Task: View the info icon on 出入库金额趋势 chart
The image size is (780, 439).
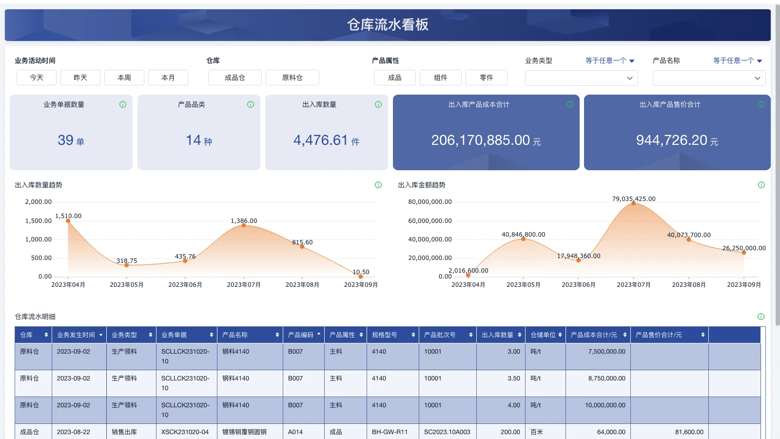Action: (760, 185)
